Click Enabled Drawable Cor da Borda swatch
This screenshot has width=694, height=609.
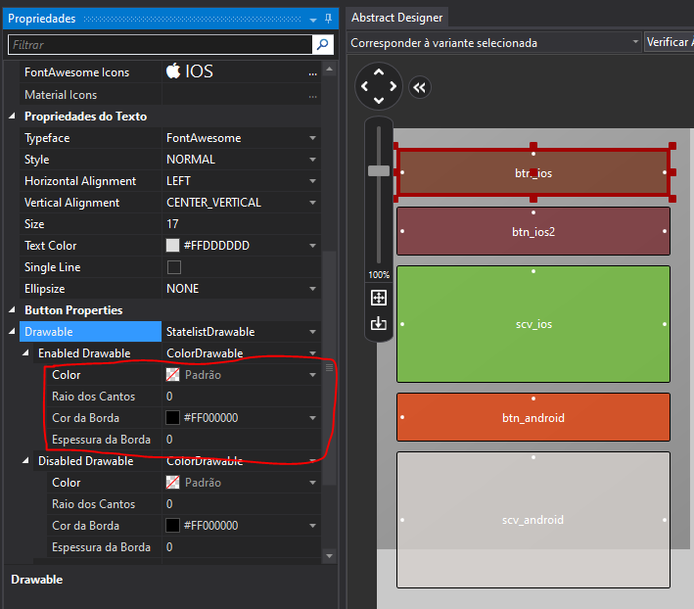coord(172,418)
